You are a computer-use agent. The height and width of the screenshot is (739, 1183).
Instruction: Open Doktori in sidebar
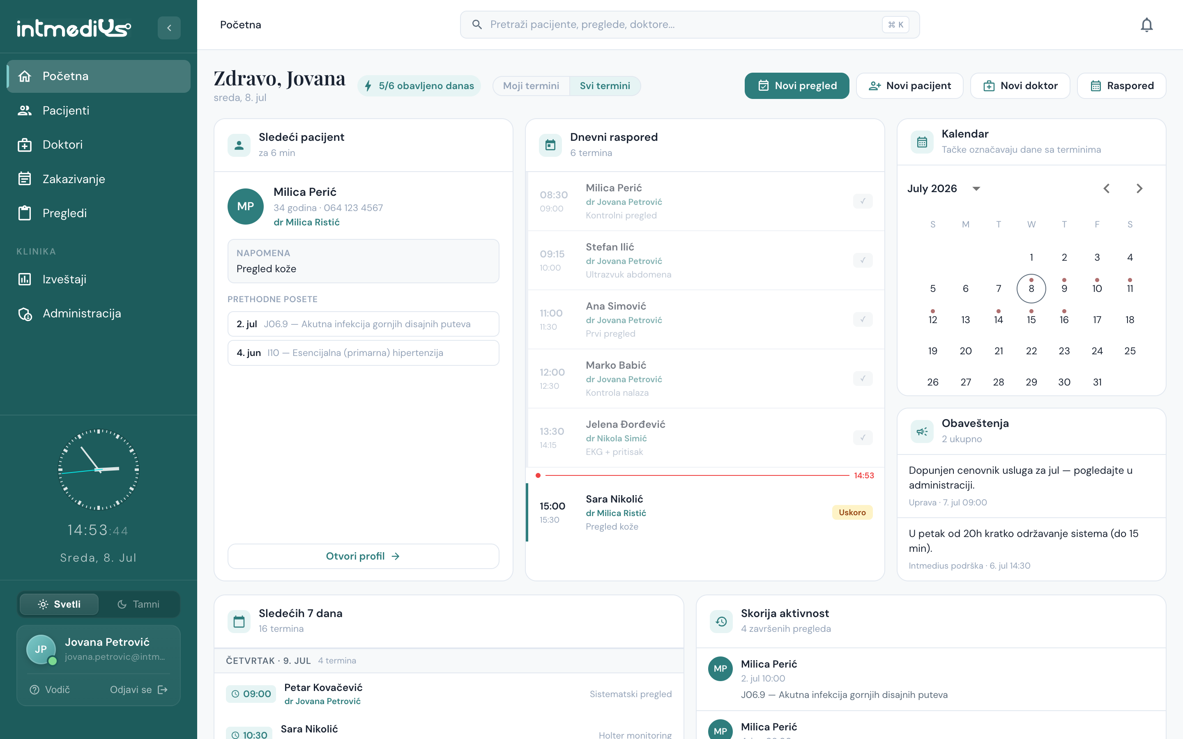(x=99, y=145)
